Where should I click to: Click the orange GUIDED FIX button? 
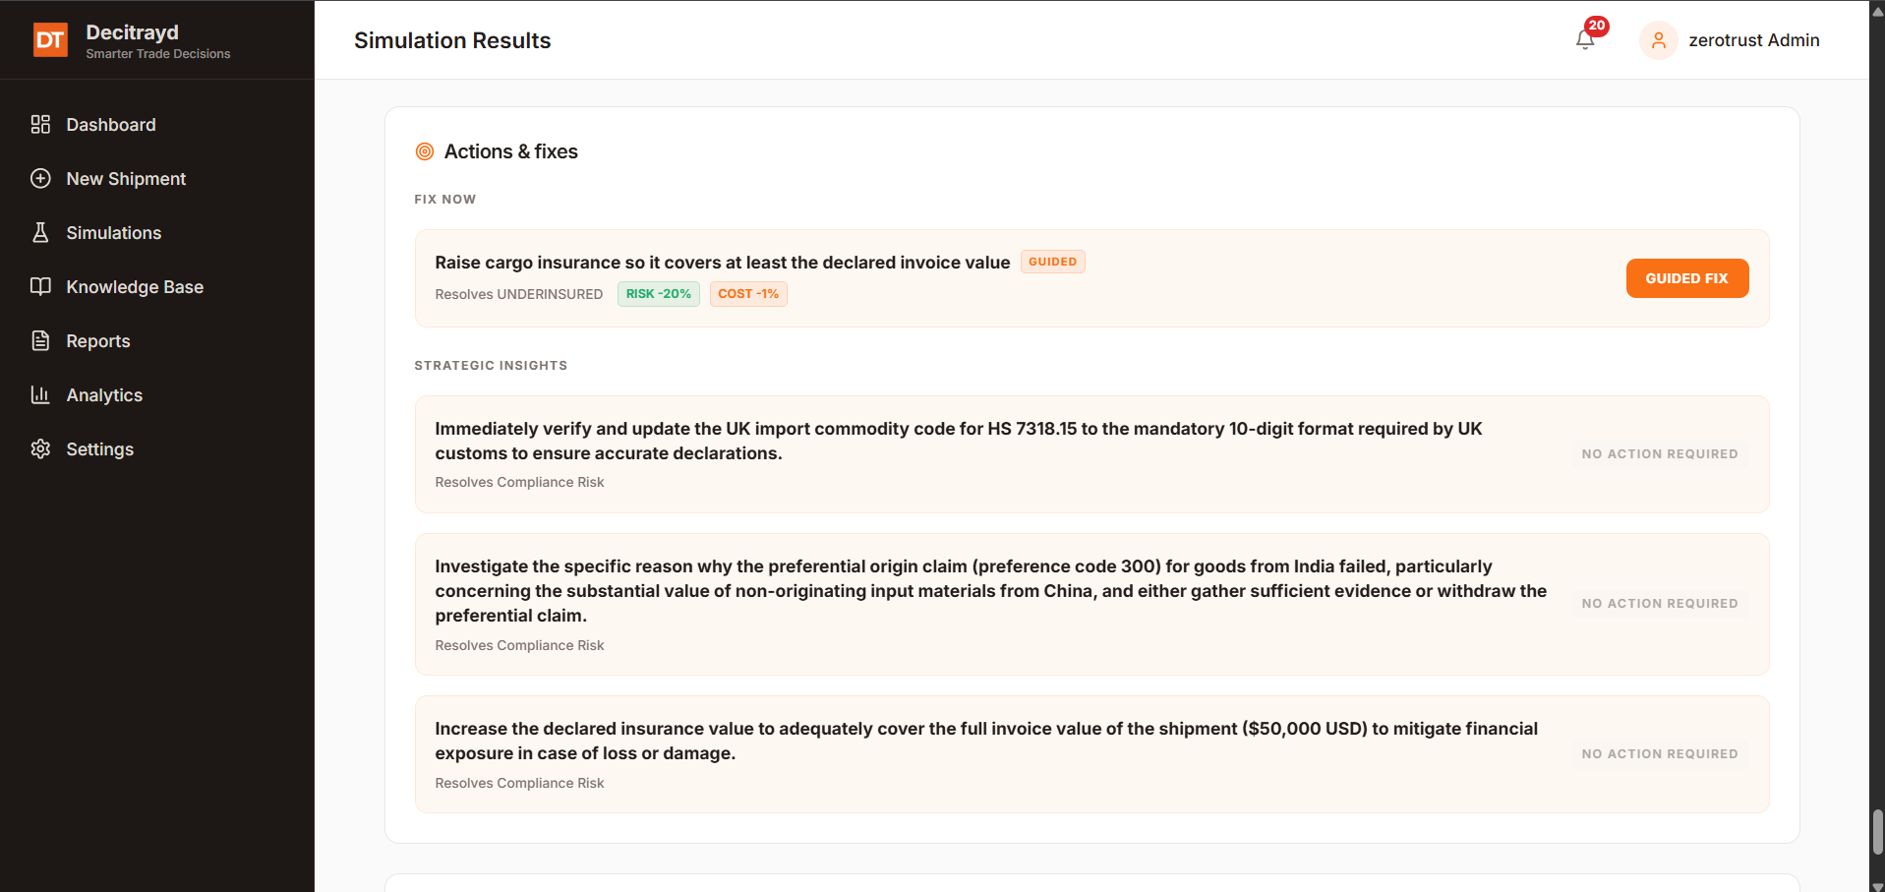pos(1686,278)
